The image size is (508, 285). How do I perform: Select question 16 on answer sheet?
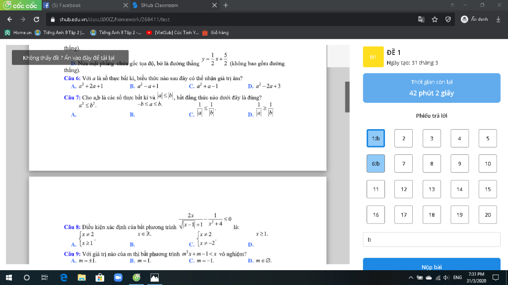click(x=376, y=215)
